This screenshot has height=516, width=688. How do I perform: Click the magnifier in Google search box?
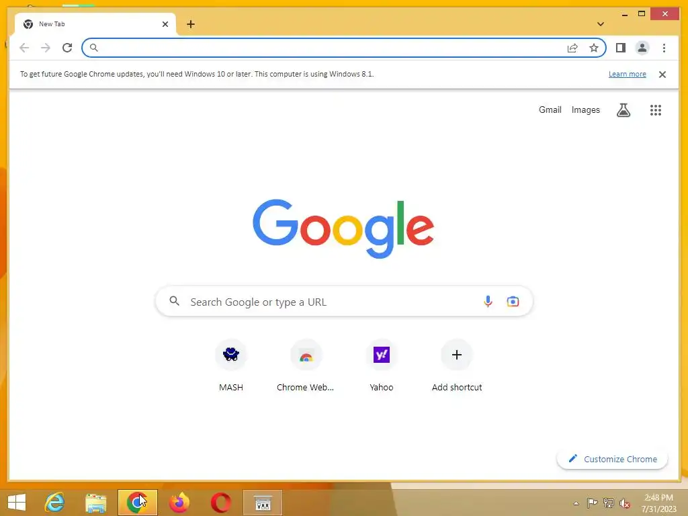tap(174, 301)
